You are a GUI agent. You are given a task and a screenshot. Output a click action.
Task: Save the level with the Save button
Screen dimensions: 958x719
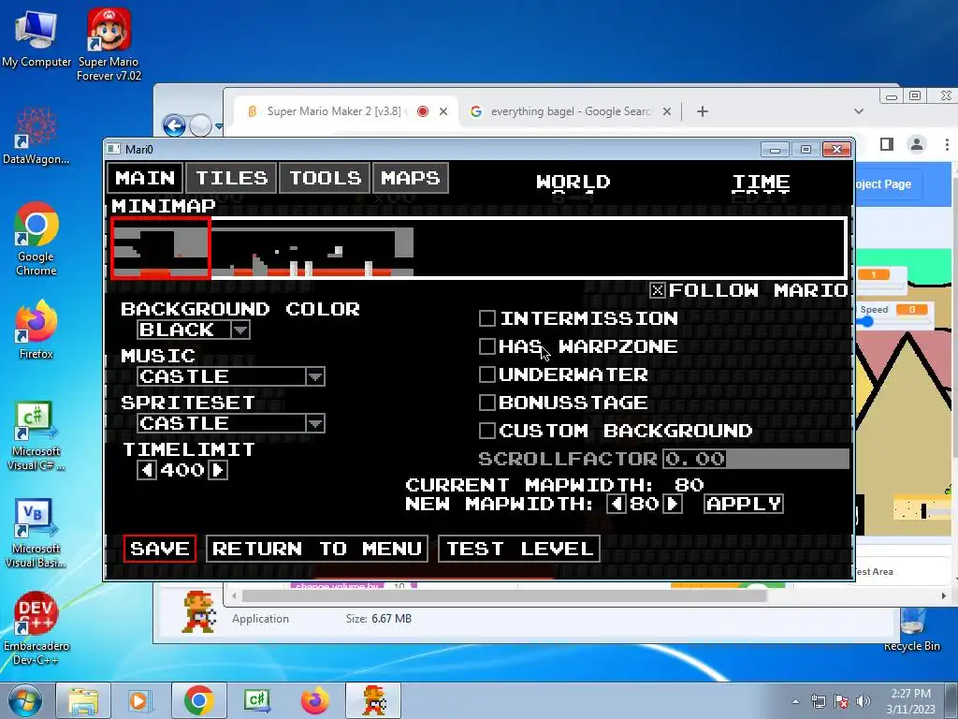(x=159, y=549)
